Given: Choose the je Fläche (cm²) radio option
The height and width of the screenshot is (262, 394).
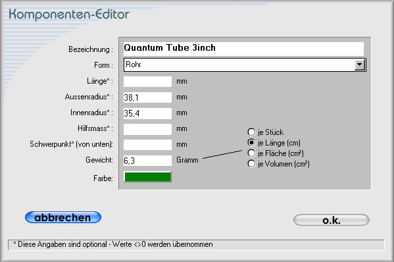Looking at the screenshot, I should click(x=251, y=153).
